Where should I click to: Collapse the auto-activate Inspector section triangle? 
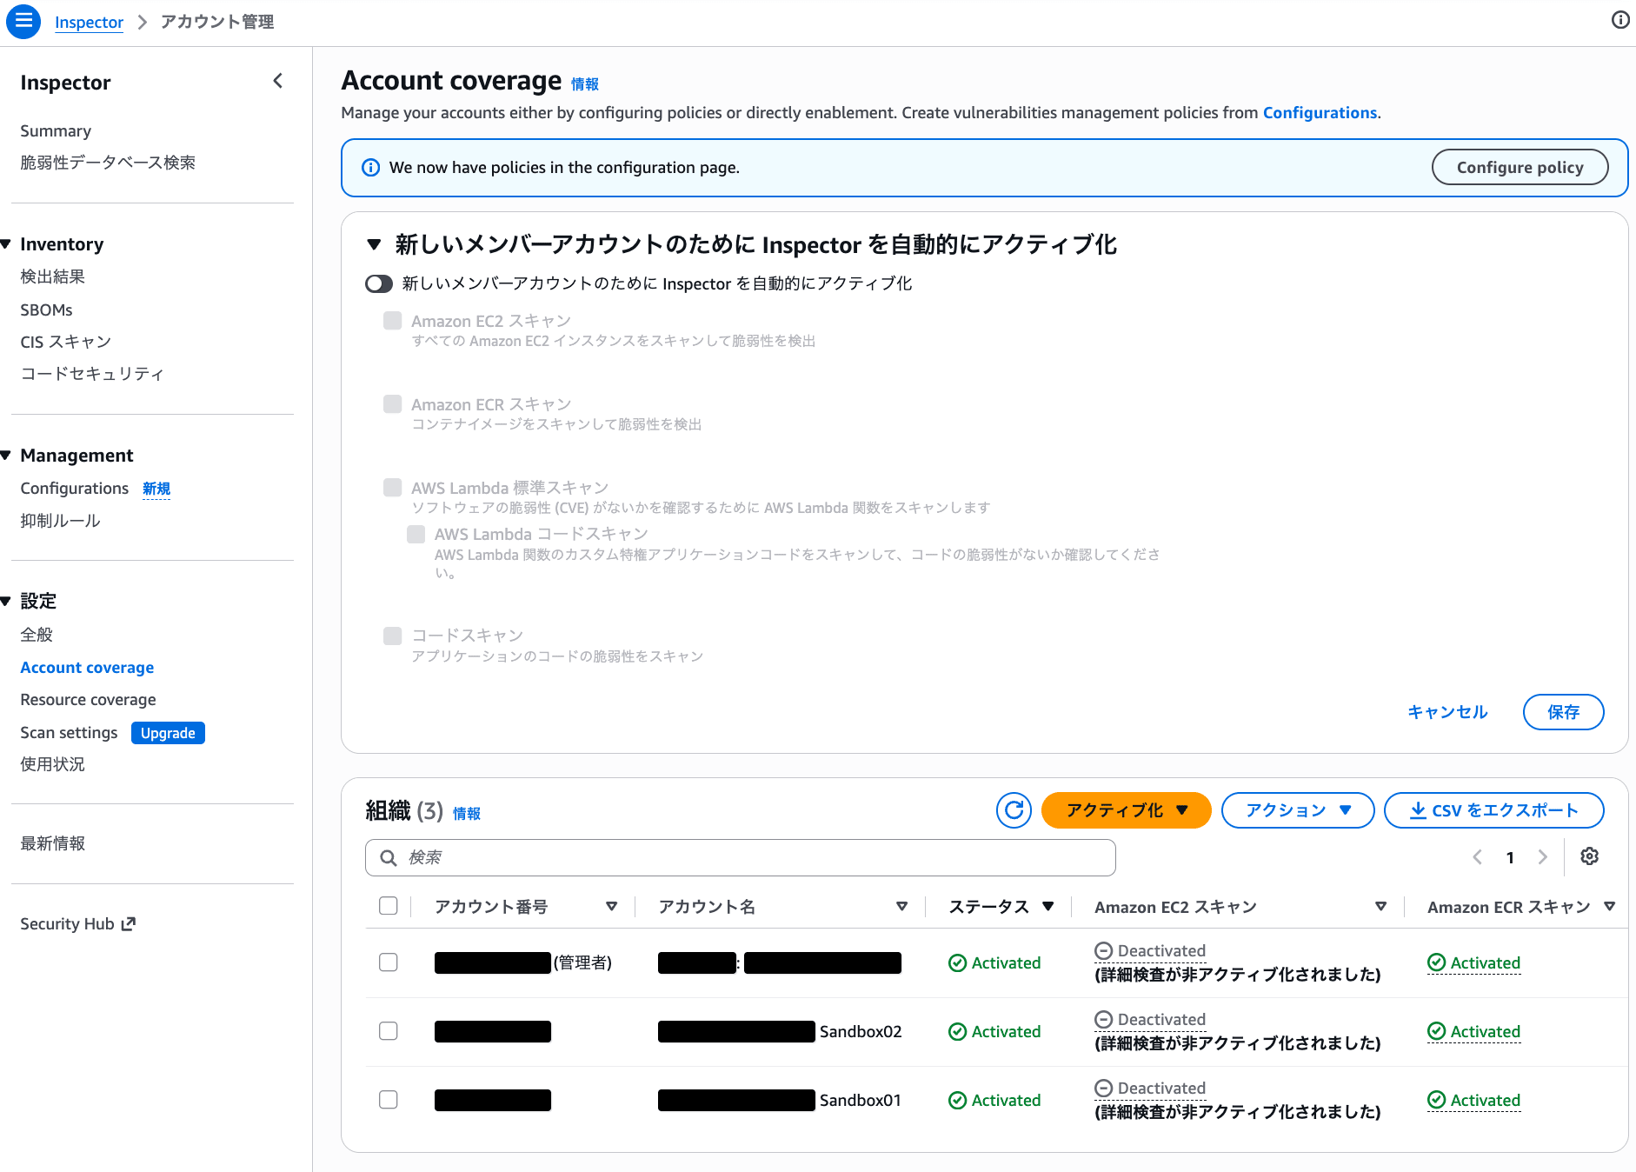click(374, 244)
